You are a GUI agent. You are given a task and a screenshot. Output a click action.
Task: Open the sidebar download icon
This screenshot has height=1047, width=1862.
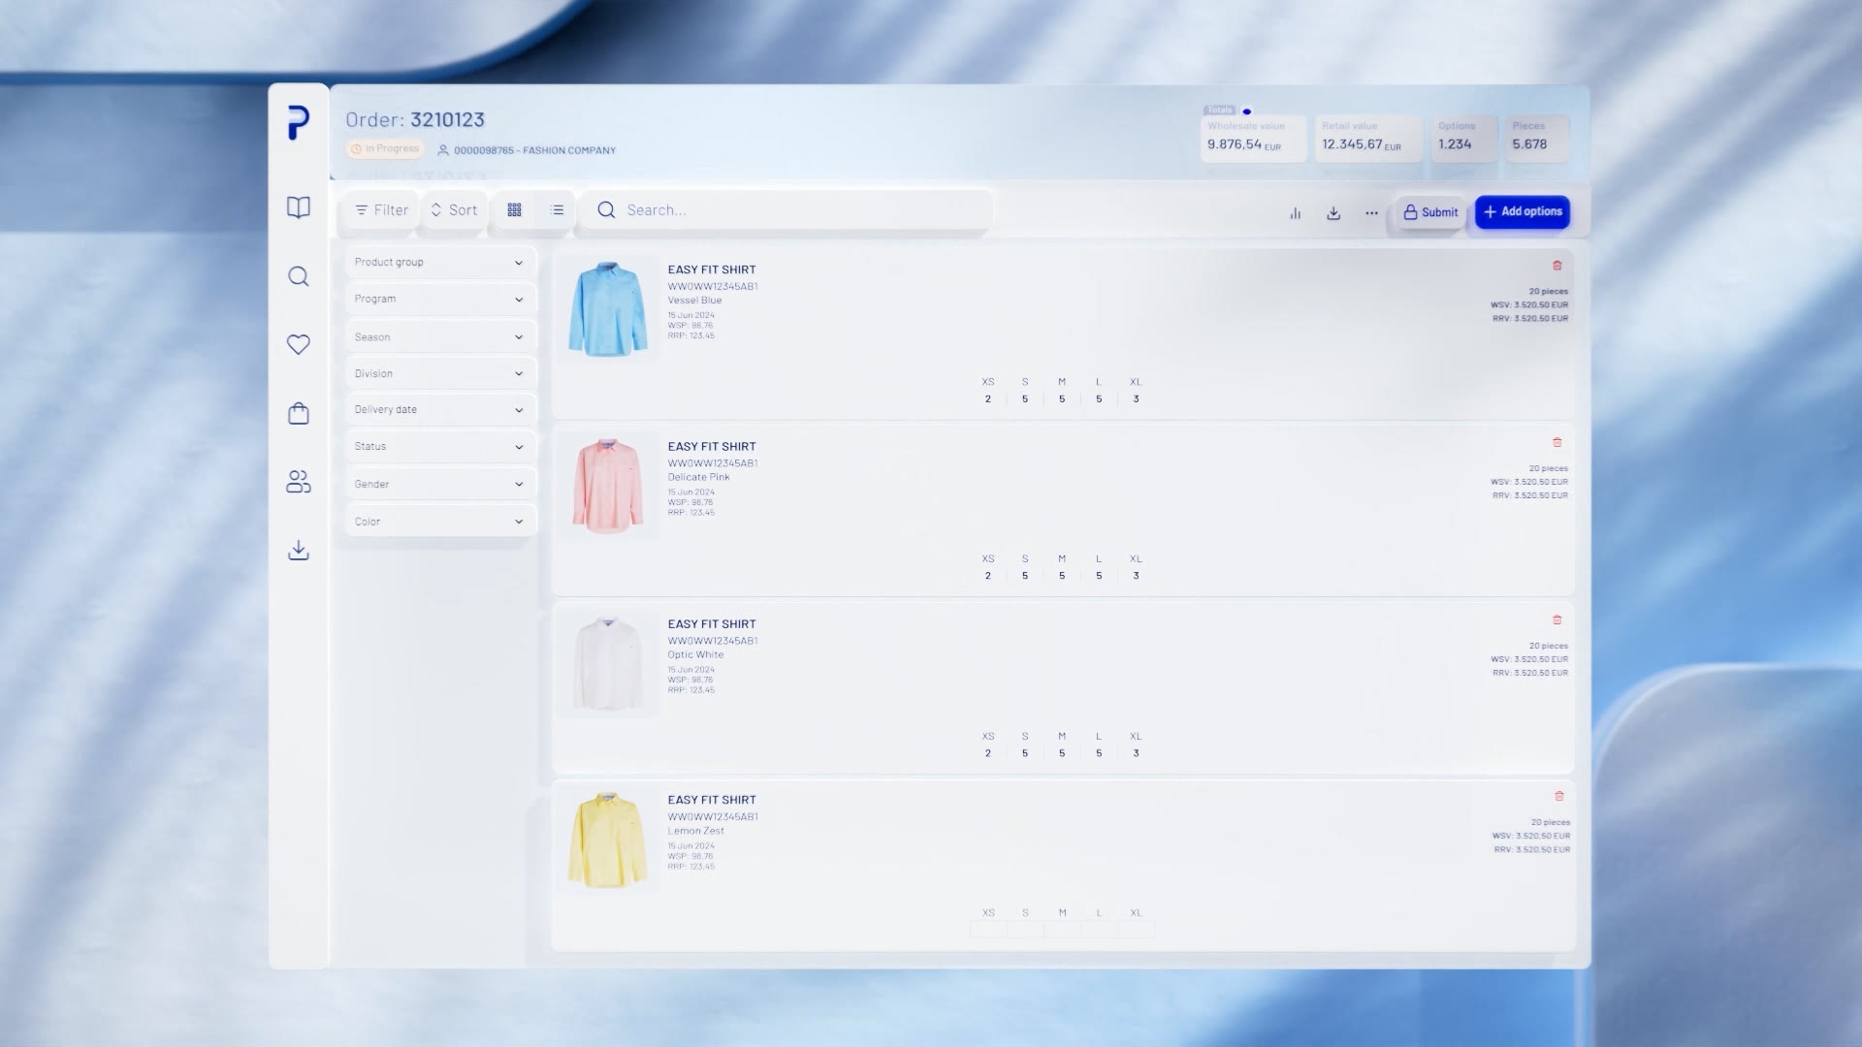[x=299, y=551]
